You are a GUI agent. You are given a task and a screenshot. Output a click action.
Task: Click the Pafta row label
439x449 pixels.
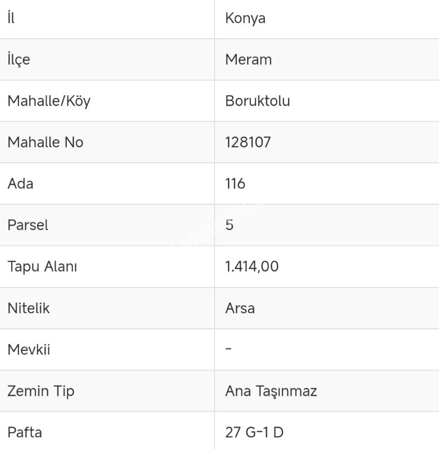click(x=25, y=432)
